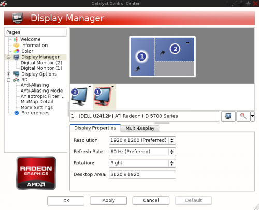Open dropdown arrow beside detect button
The width and height of the screenshot is (259, 210).
click(x=252, y=116)
